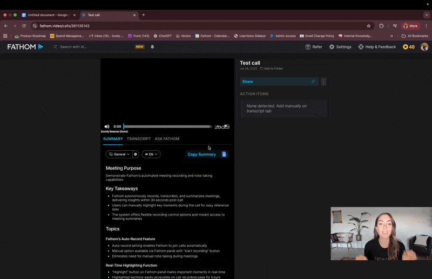Click Copy Summary button
The image size is (432, 279).
click(x=201, y=154)
